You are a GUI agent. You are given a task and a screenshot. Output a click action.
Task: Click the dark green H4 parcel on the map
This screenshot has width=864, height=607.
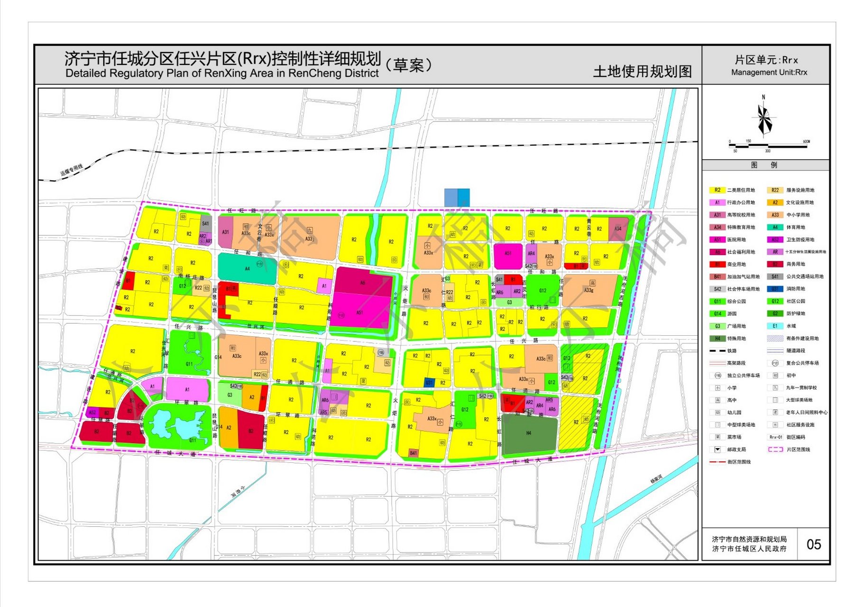coord(529,433)
